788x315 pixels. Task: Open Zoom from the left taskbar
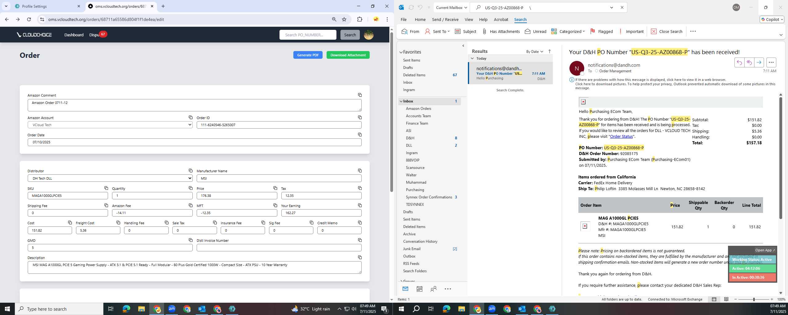click(x=172, y=309)
